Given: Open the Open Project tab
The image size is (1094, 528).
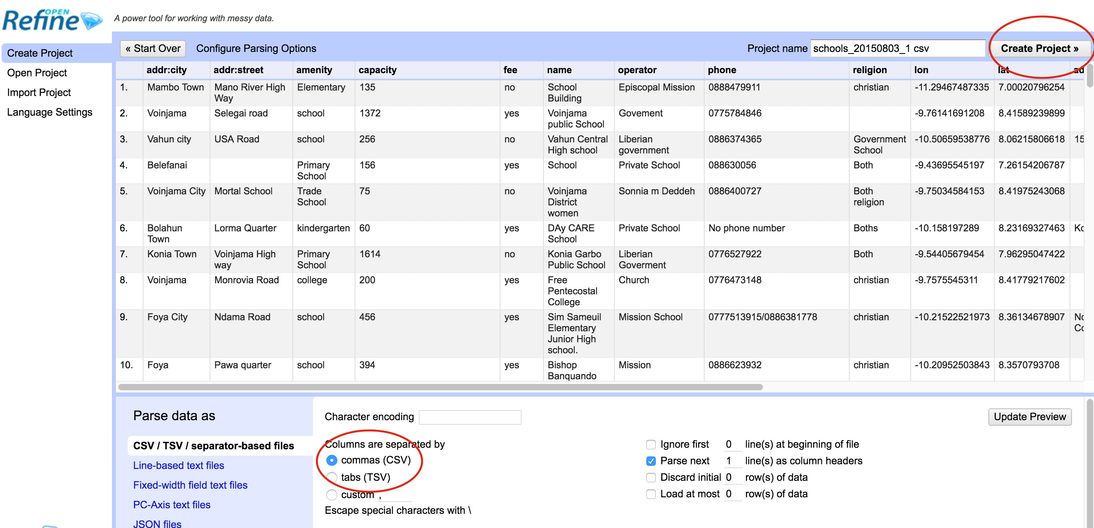Looking at the screenshot, I should [x=37, y=73].
